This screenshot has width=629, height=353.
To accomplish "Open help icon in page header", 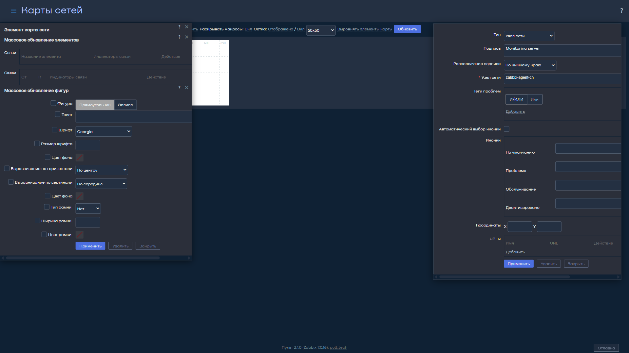I will point(621,11).
